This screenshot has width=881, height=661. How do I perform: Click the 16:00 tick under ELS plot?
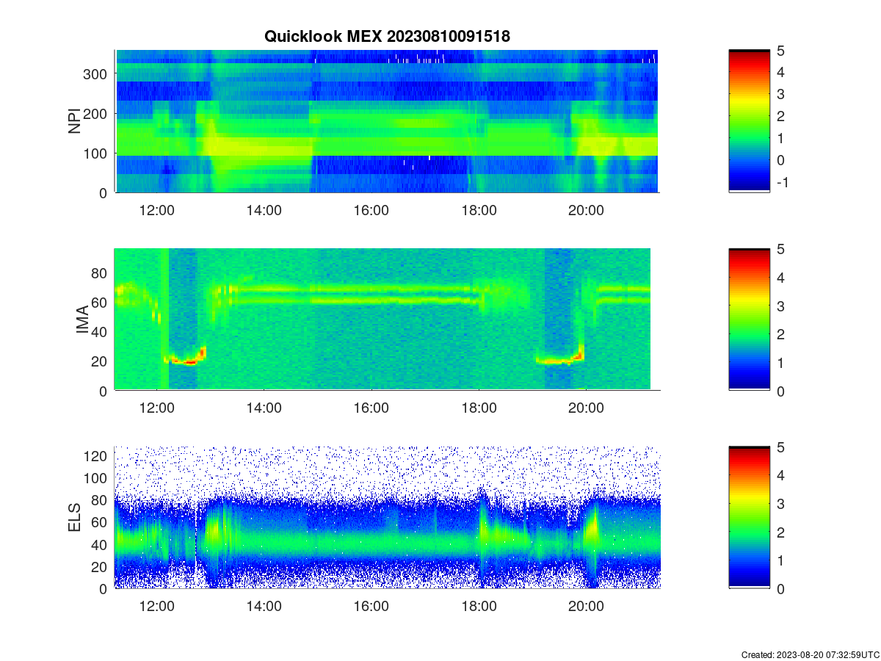click(371, 607)
